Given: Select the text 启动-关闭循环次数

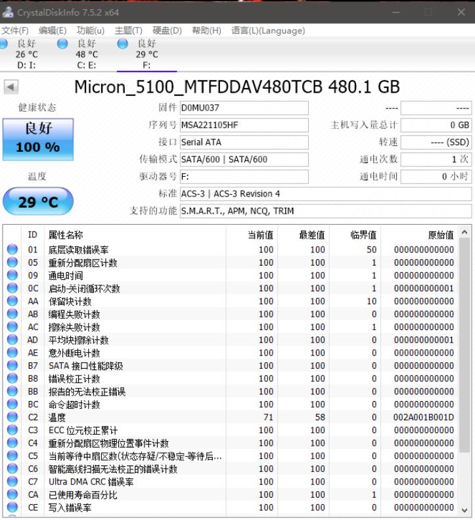Looking at the screenshot, I should (84, 289).
